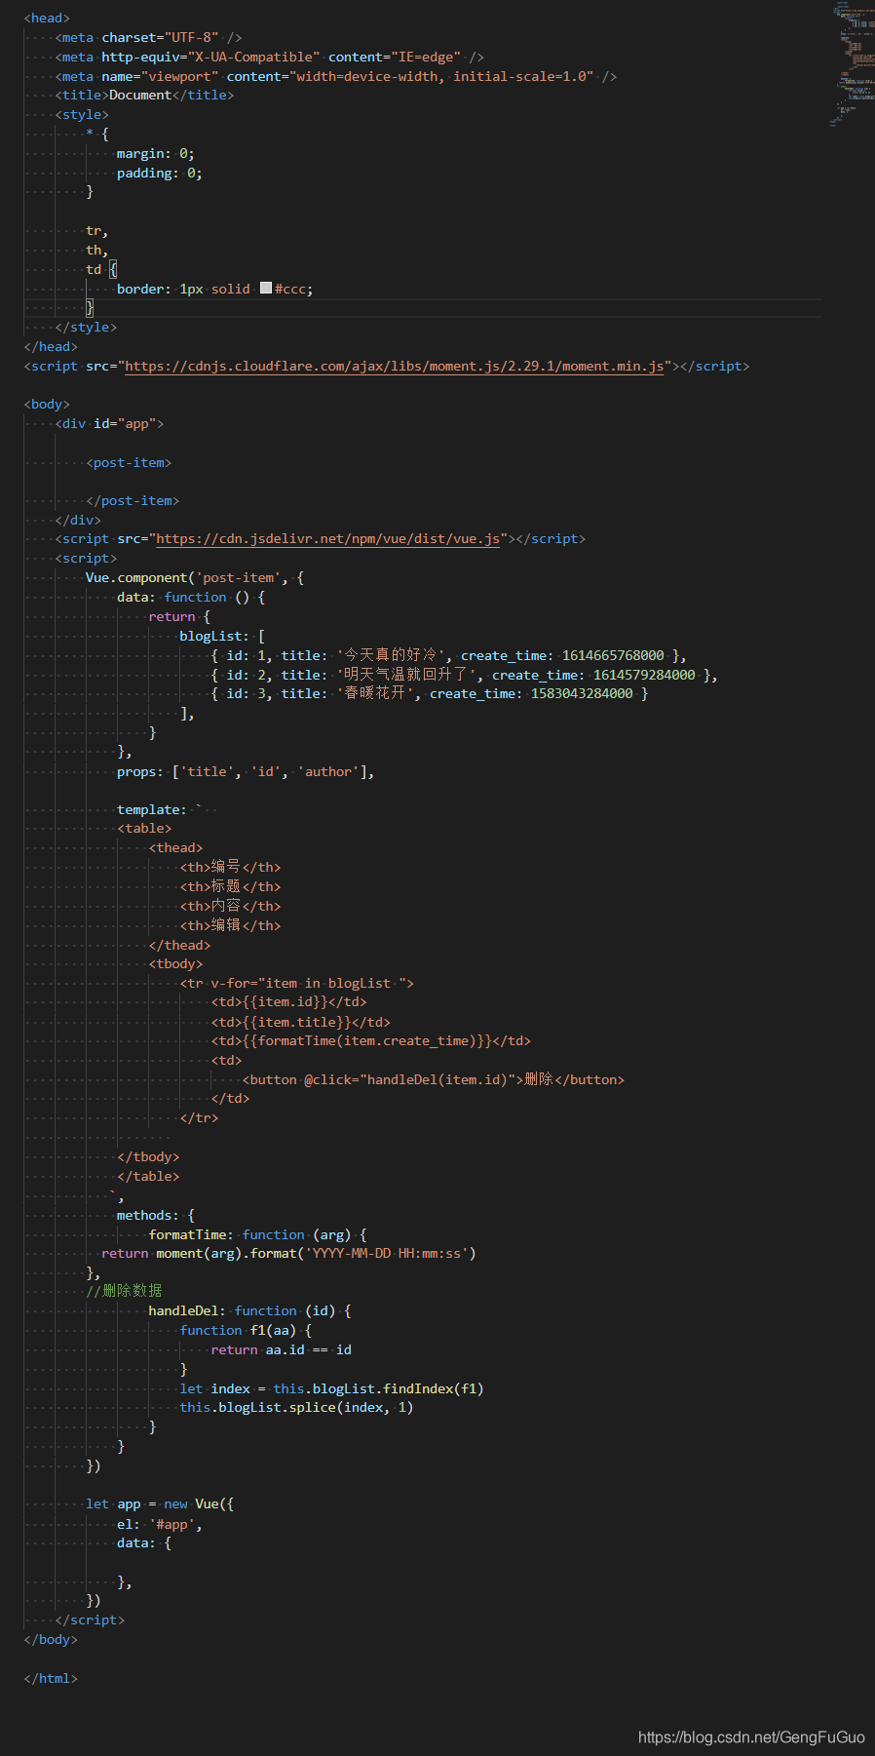Click the <th>编辑</th> header line
The width and height of the screenshot is (875, 1756).
230,926
